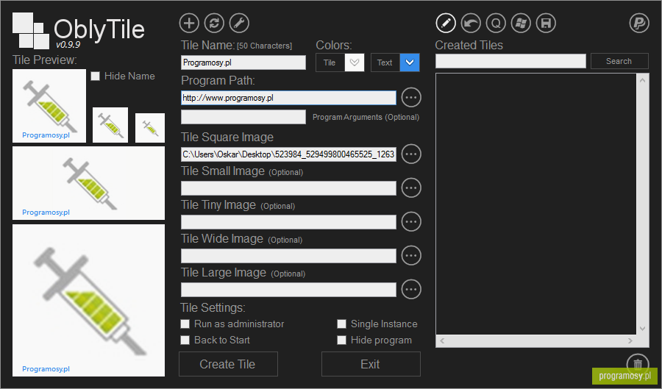Screen dimensions: 662x389
Task: Click the Search button
Action: (x=619, y=61)
